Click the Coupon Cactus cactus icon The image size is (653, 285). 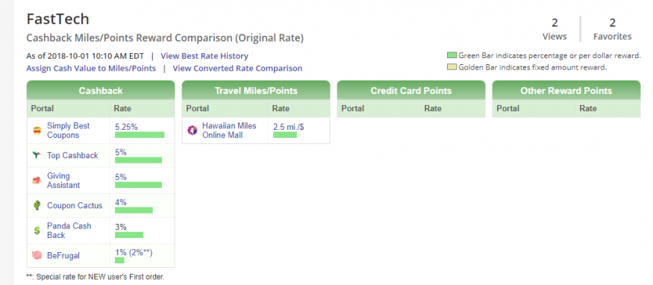click(37, 205)
